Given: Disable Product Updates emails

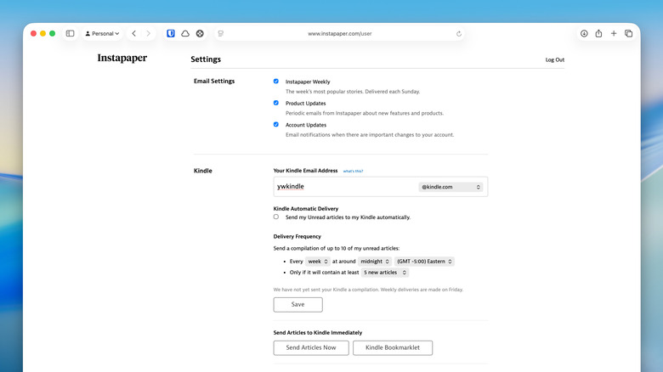Looking at the screenshot, I should click(276, 103).
